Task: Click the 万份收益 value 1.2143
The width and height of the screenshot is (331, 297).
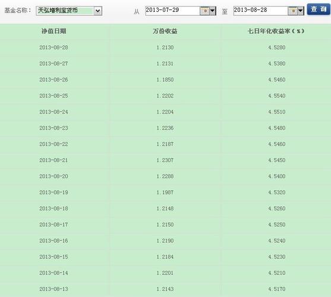Action: click(165, 289)
